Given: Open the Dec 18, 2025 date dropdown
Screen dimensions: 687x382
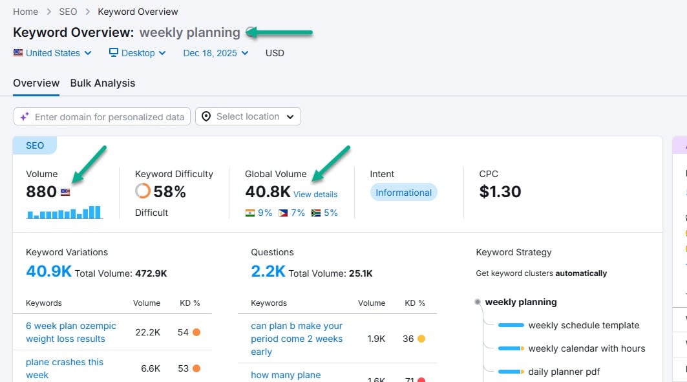Looking at the screenshot, I should click(x=216, y=53).
